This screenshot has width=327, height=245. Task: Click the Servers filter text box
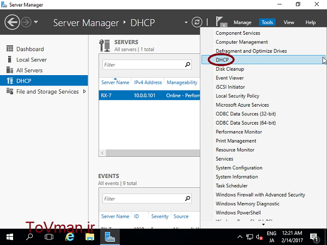pos(144,65)
